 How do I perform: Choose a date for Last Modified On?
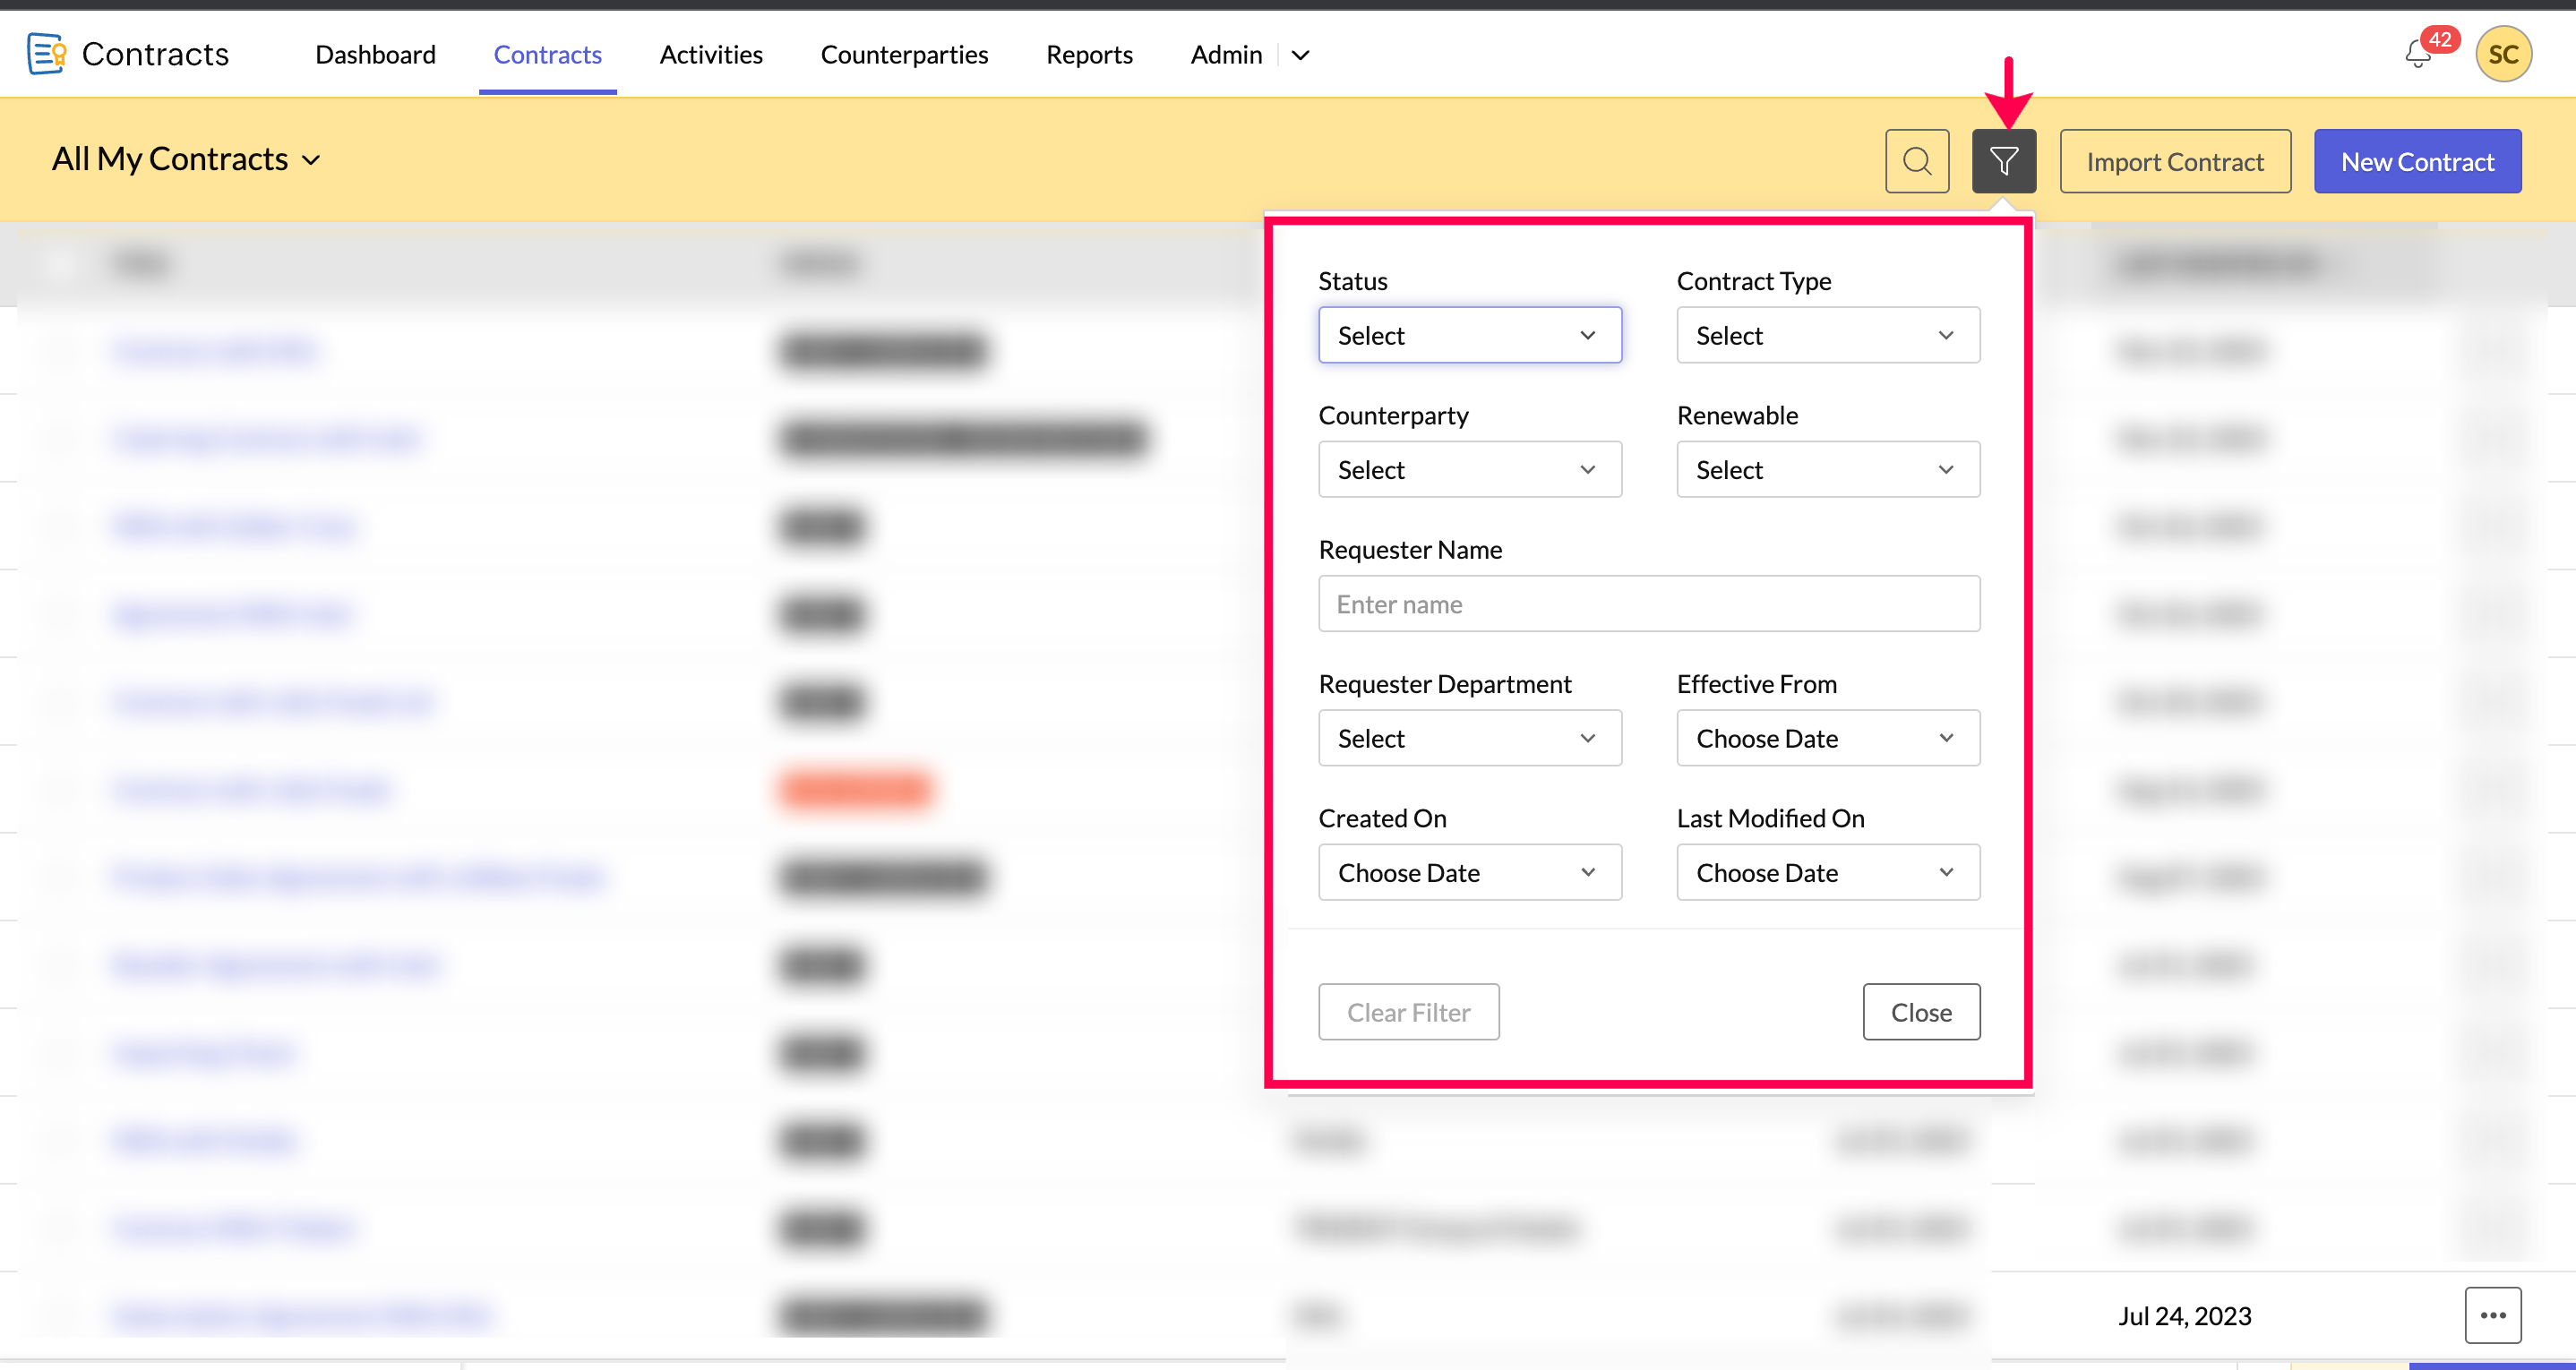[x=1828, y=872]
